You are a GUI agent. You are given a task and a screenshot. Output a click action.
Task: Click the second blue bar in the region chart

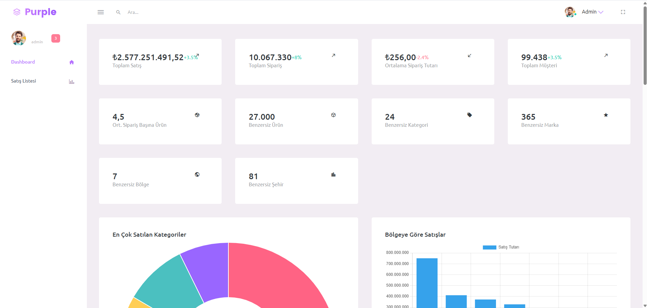point(456,302)
